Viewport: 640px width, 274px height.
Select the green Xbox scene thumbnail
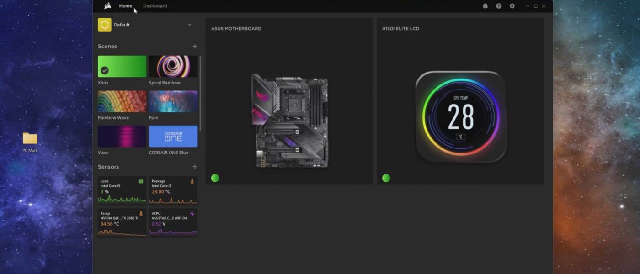(x=122, y=67)
